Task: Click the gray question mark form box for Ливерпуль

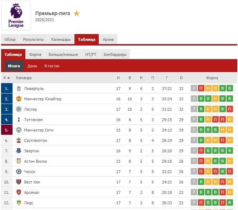Action: [x=194, y=89]
